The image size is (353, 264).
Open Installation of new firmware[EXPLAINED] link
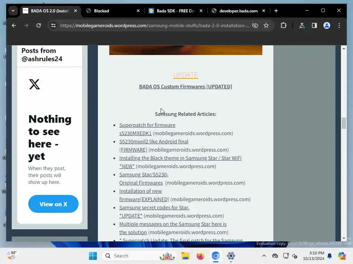point(144,195)
